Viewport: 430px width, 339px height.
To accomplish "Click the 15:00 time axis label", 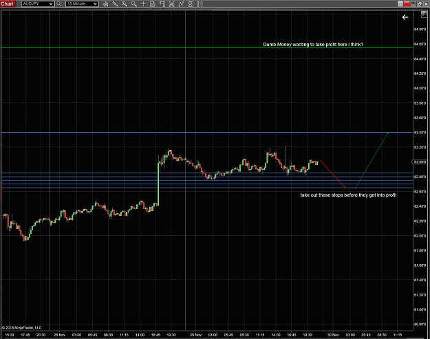I will [x=10, y=335].
